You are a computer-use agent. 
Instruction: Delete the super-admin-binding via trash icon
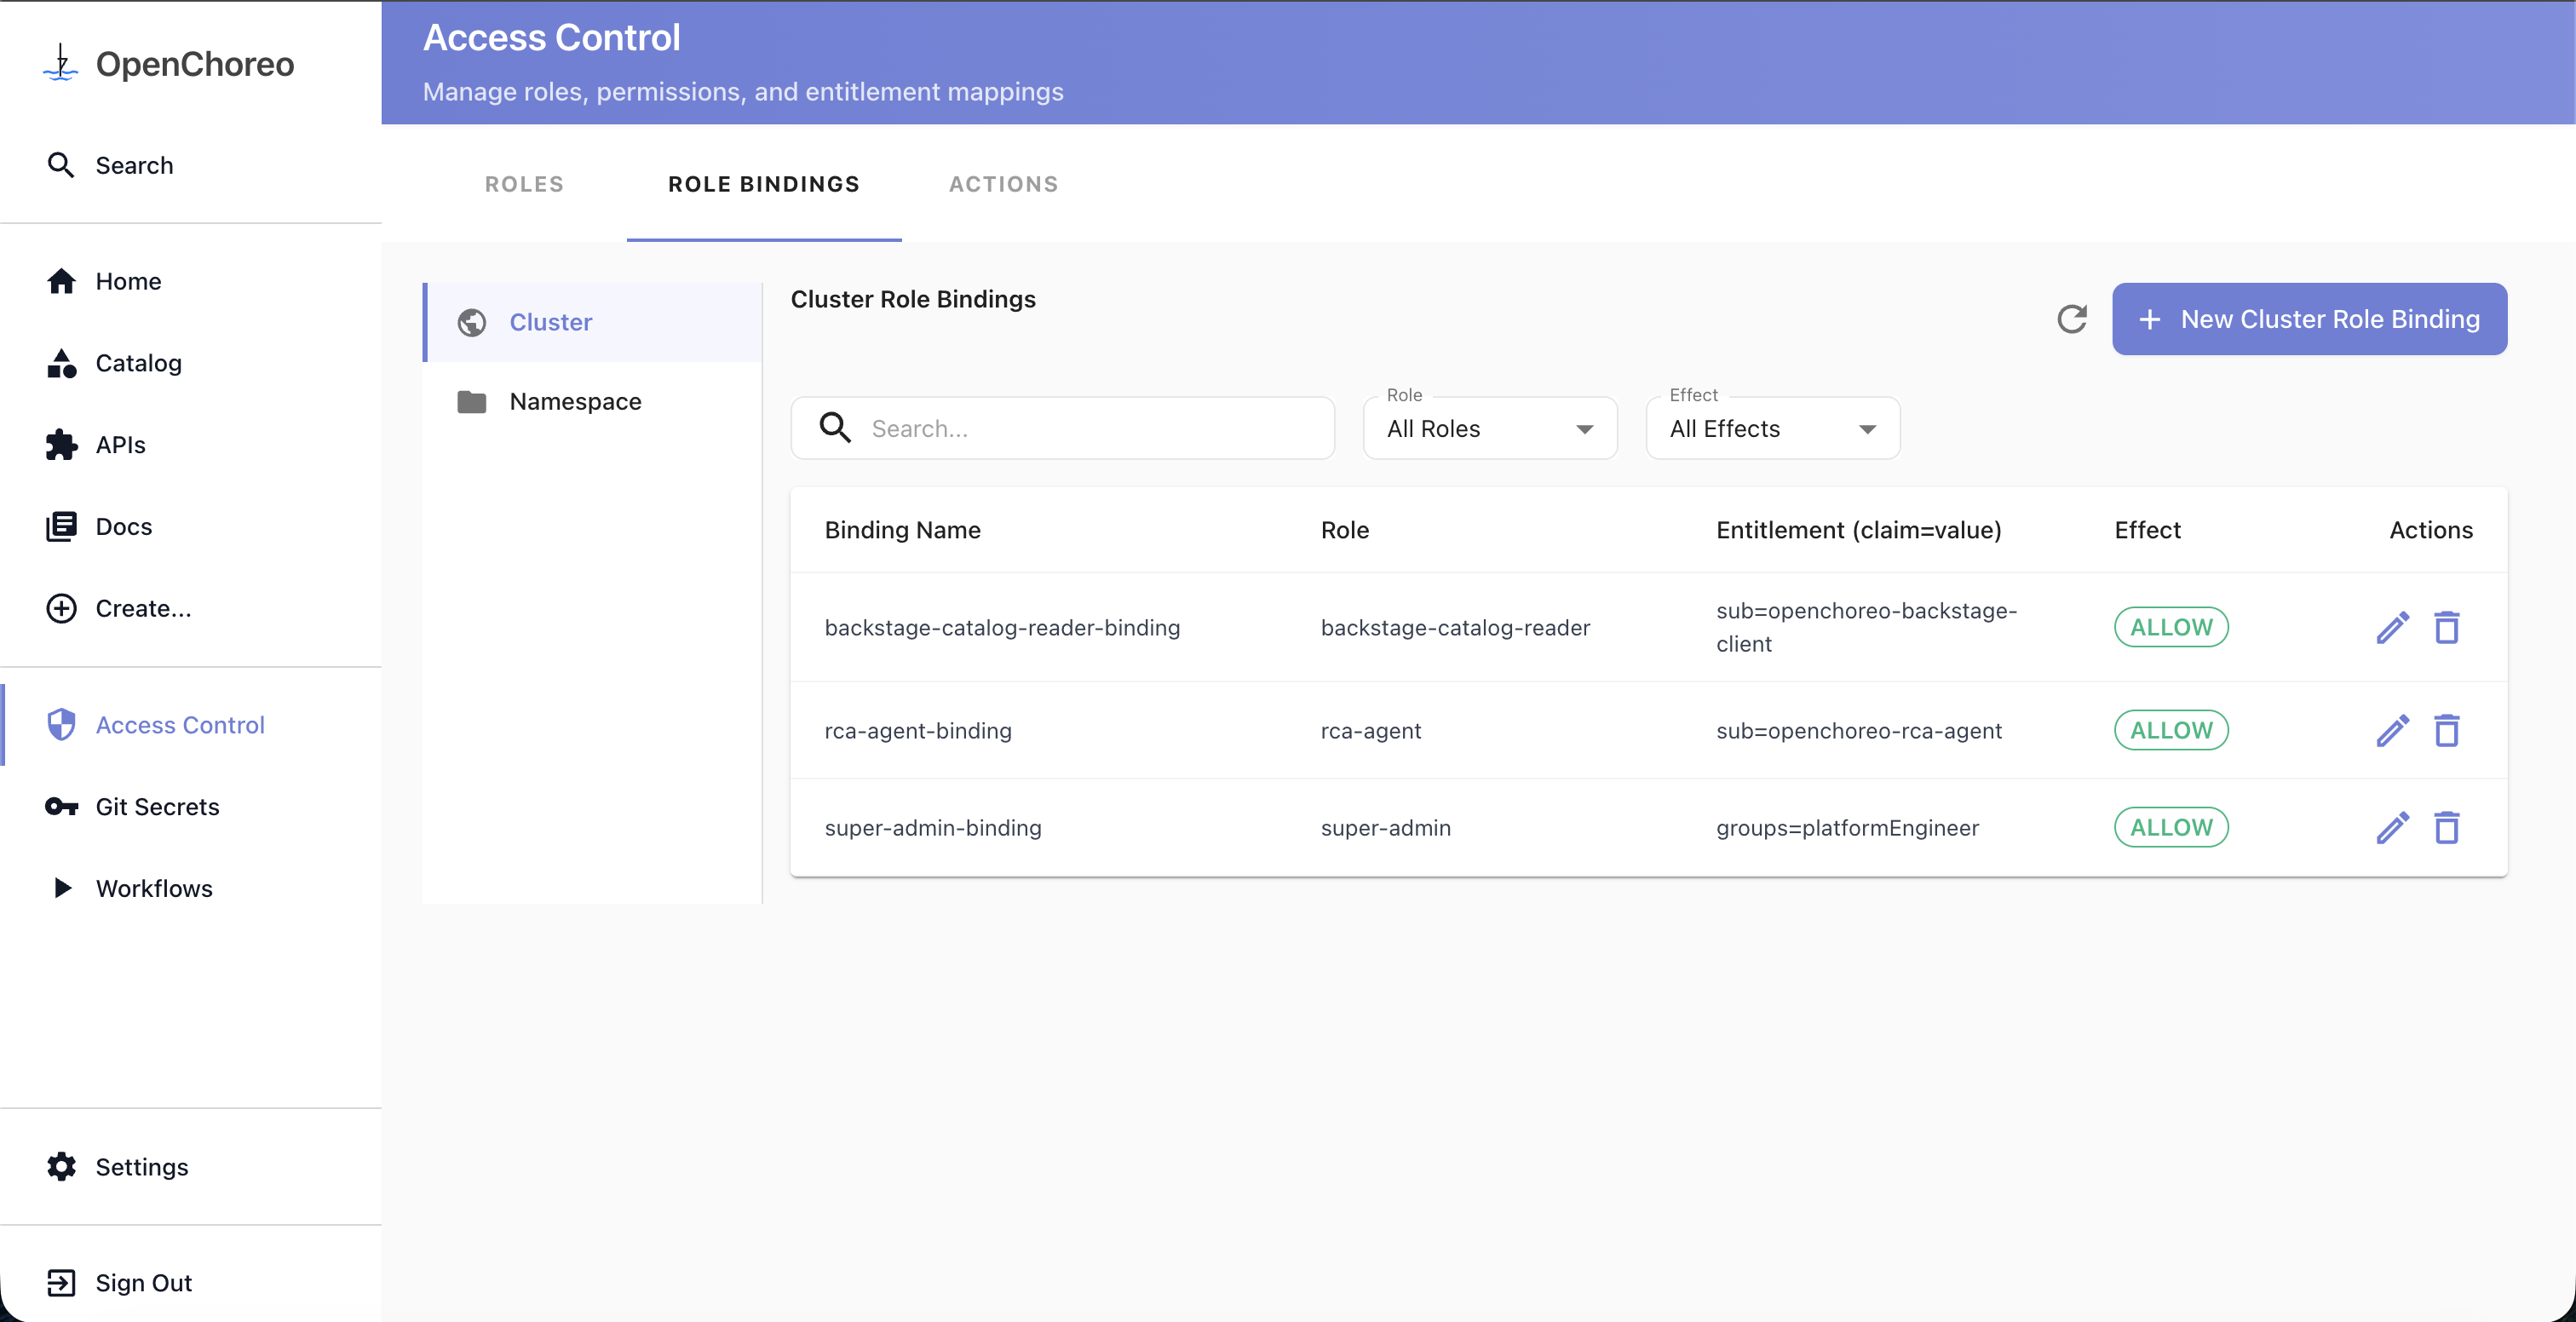(2446, 828)
